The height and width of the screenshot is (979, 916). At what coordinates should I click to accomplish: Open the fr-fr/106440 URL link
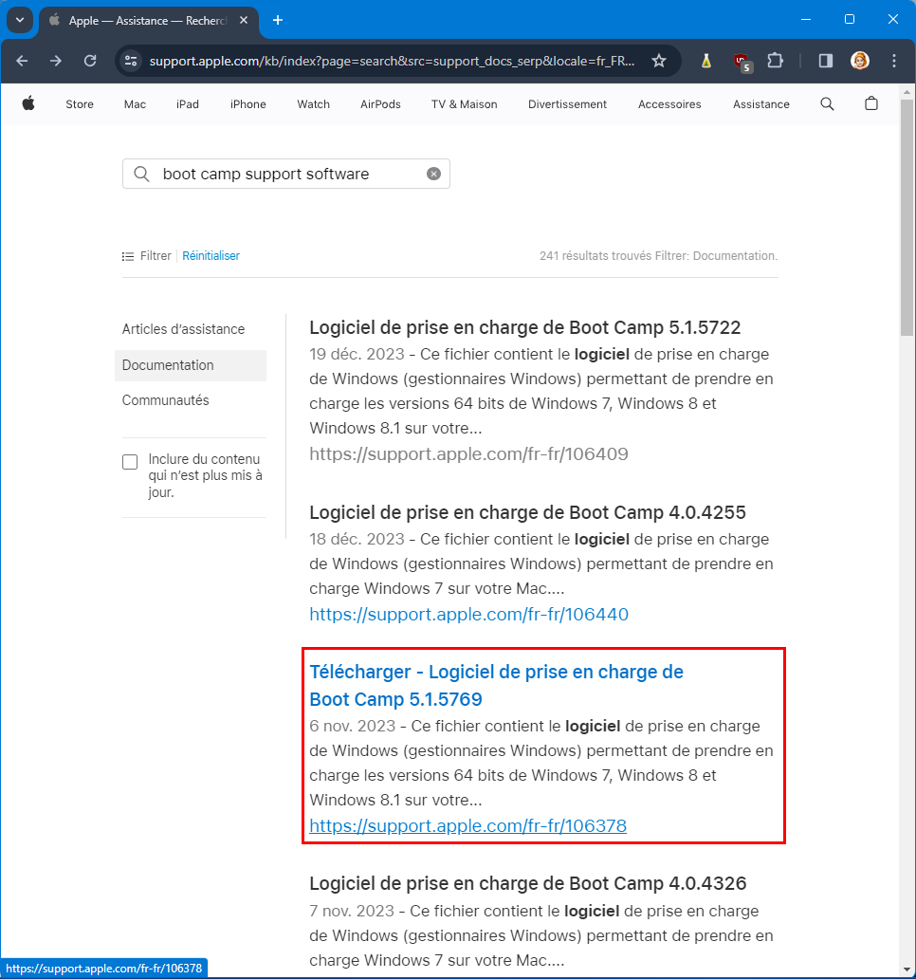pos(468,615)
